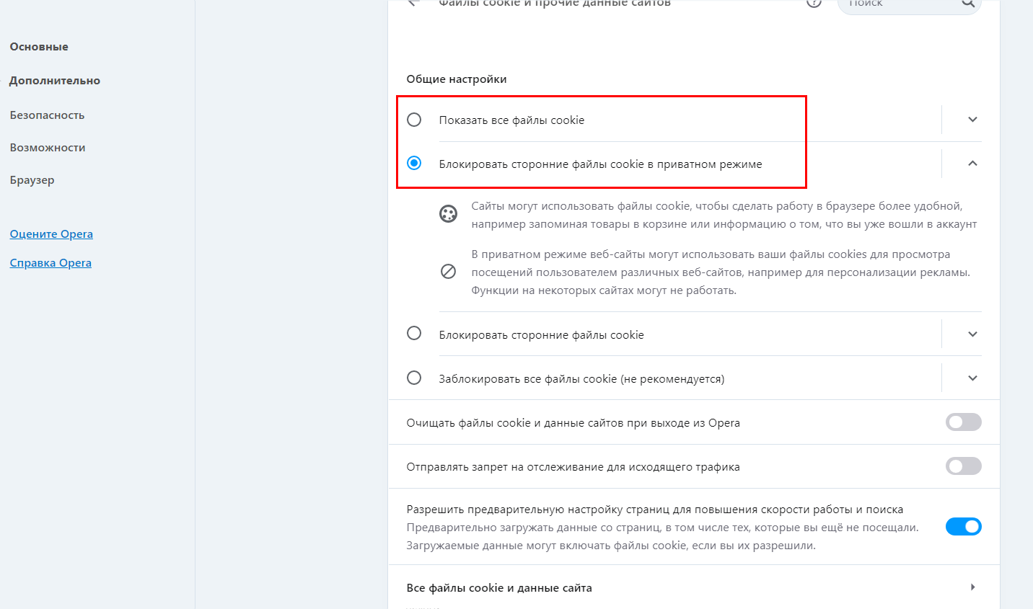Click the magnifier icon in the search field
The width and height of the screenshot is (1033, 609).
click(x=967, y=4)
